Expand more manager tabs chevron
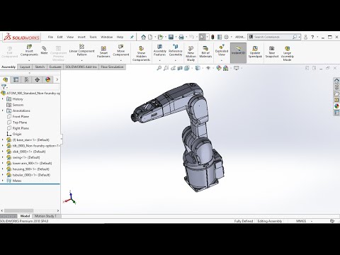Viewport: 340px width, 255px height. 57,80
